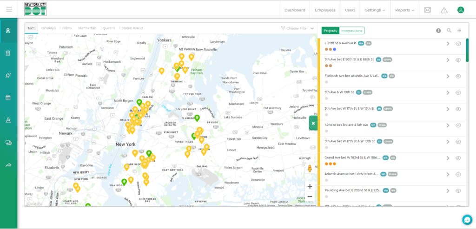Open the search icon in projects panel
Image resolution: width=476 pixels, height=229 pixels.
click(449, 30)
